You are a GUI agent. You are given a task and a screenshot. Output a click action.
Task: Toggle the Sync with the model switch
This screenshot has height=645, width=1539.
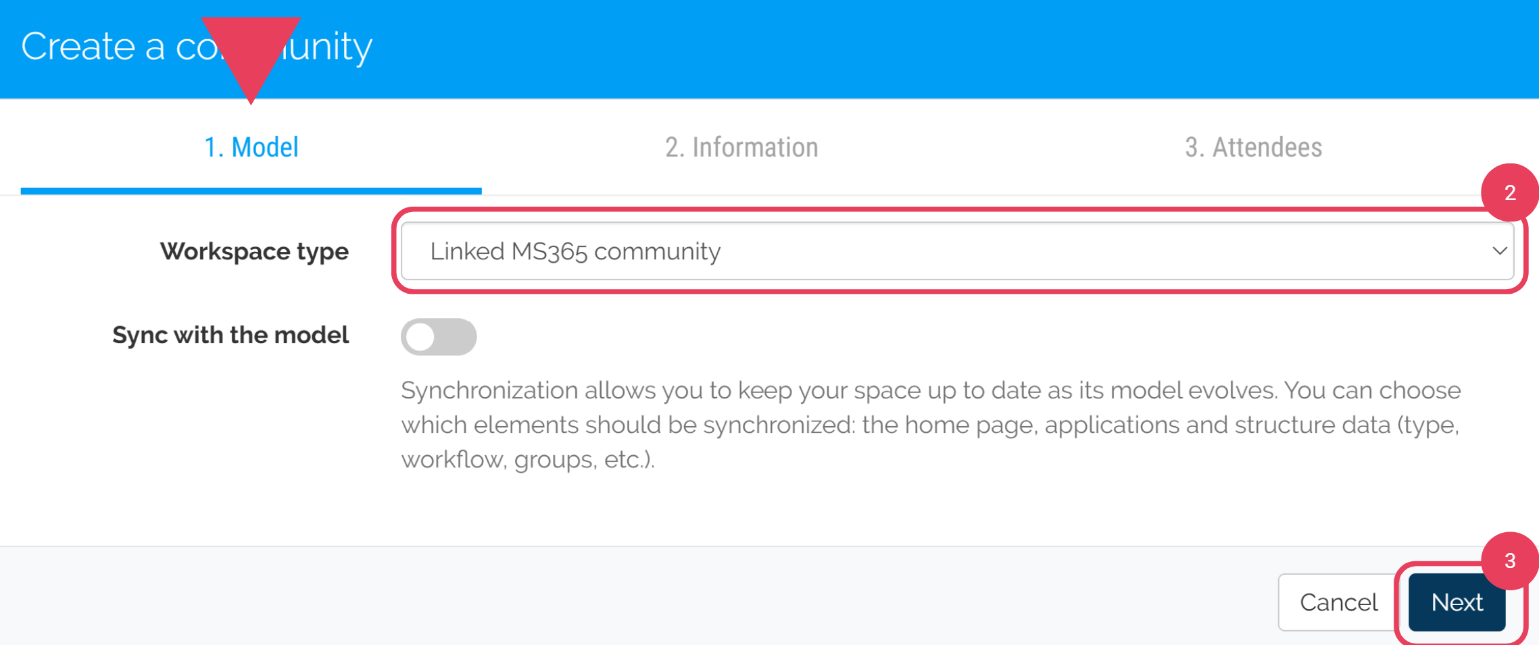click(439, 336)
